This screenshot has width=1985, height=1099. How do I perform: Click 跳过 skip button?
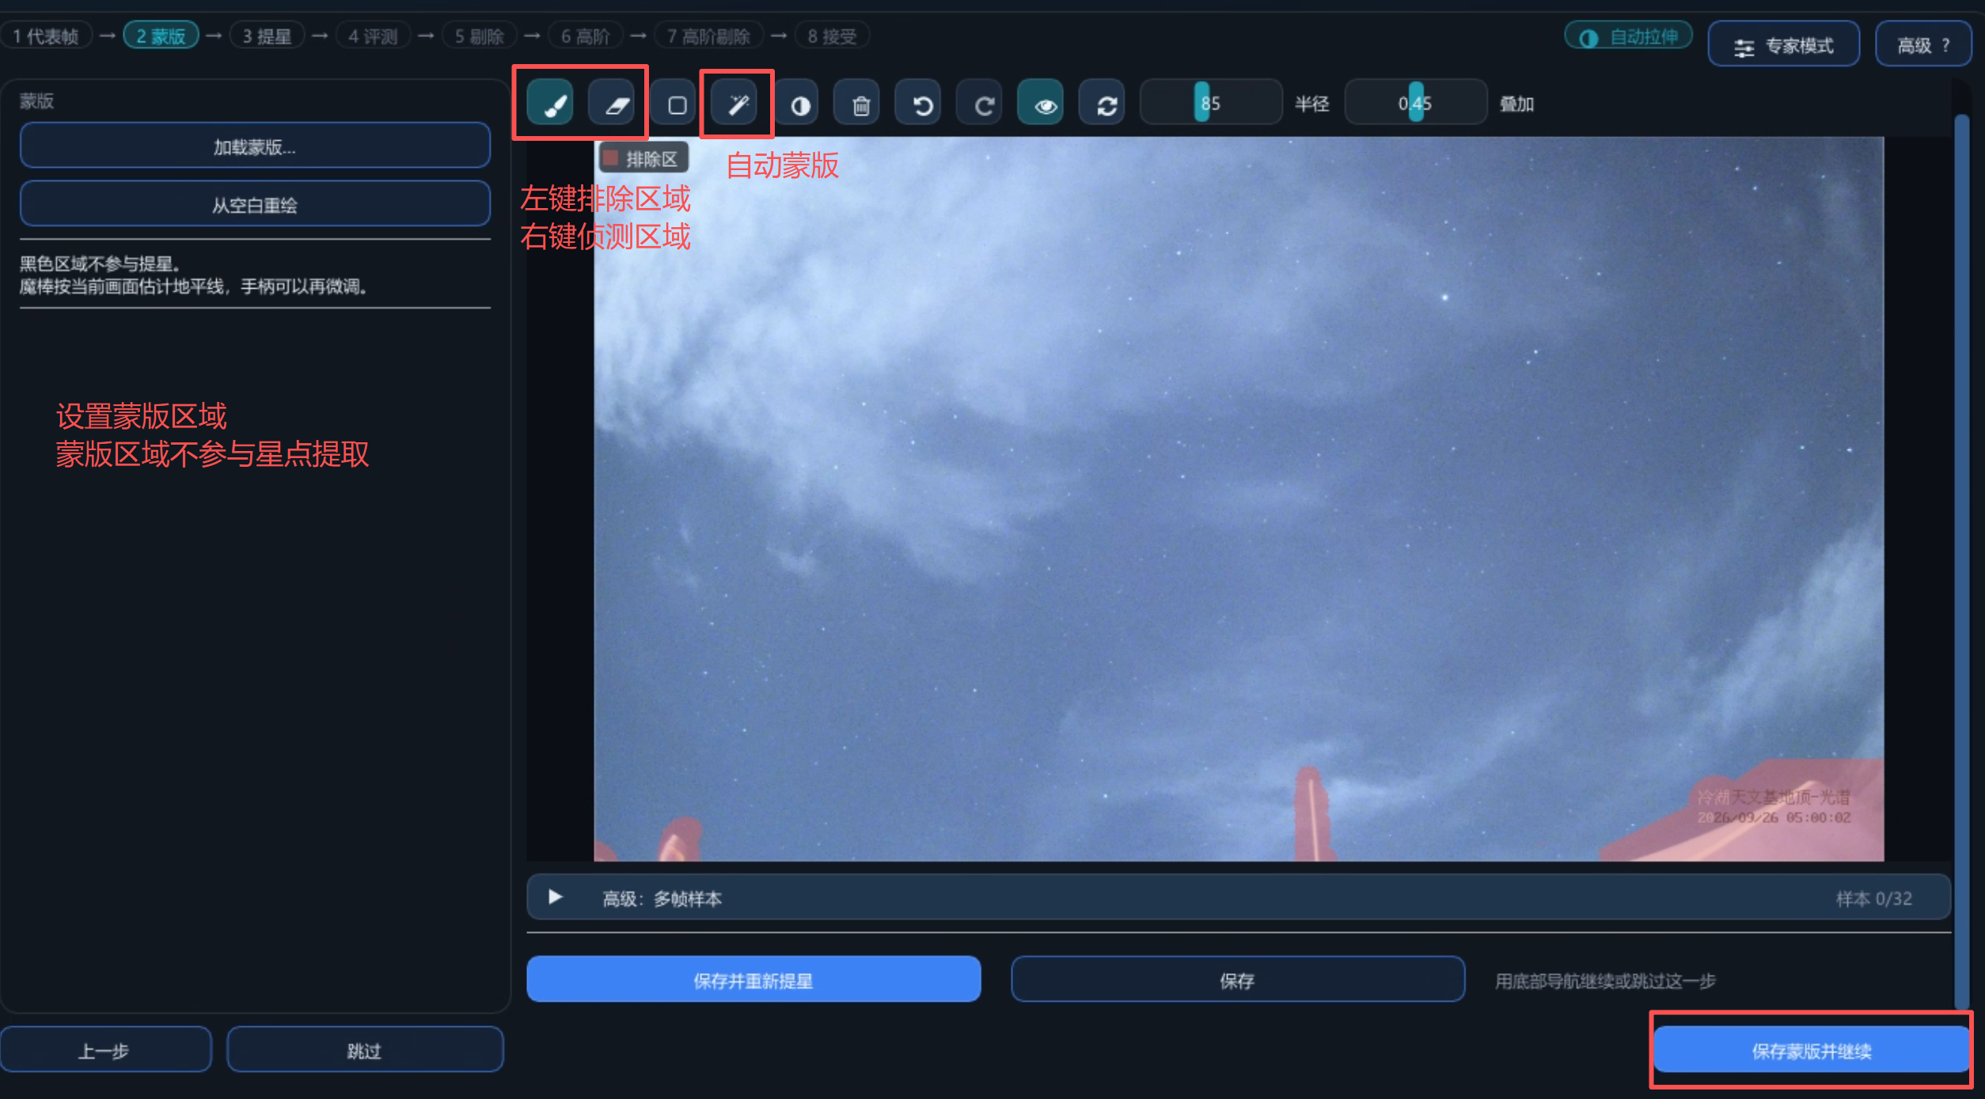pos(365,1050)
